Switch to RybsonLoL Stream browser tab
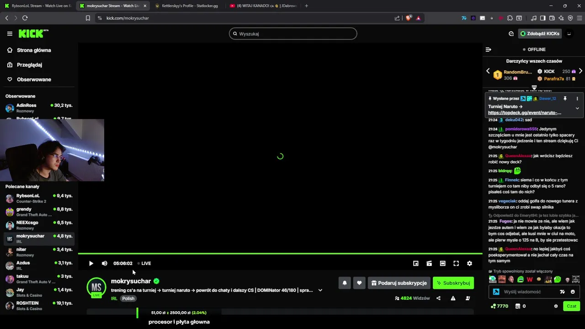This screenshot has height=329, width=585. [37, 6]
